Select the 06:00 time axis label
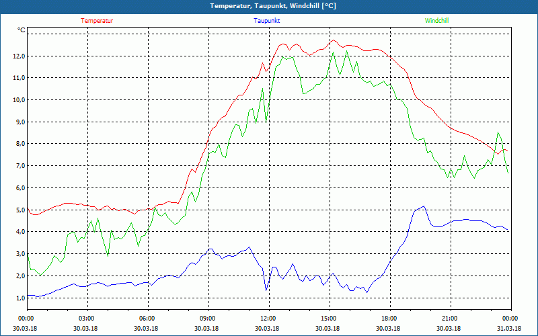 click(147, 319)
